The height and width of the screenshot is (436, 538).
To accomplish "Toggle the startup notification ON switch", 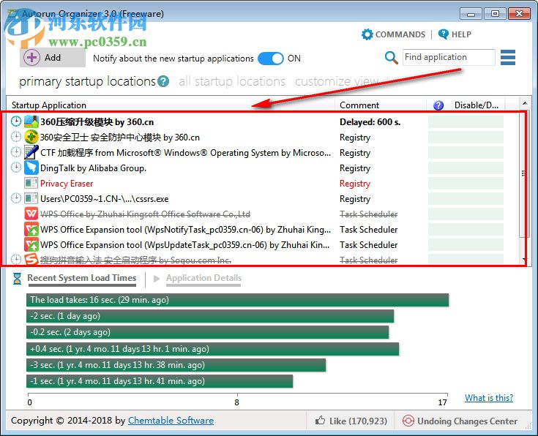I will [x=270, y=59].
